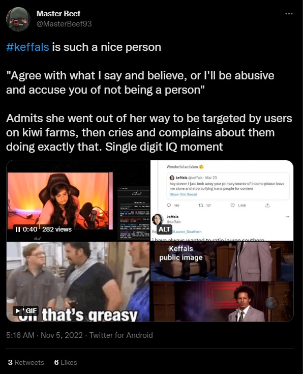Open the @MasterBeef93 handle
The image size is (303, 374).
(64, 24)
